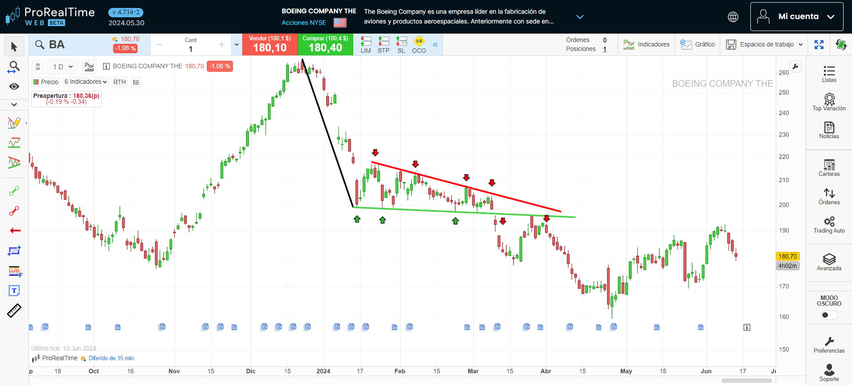Image resolution: width=852 pixels, height=385 pixels.
Task: Toggle the eye visibility icon in the left toolbar
Action: tap(14, 86)
